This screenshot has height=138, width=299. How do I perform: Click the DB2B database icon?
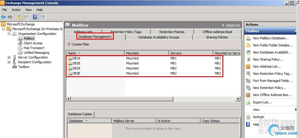pos(70,73)
